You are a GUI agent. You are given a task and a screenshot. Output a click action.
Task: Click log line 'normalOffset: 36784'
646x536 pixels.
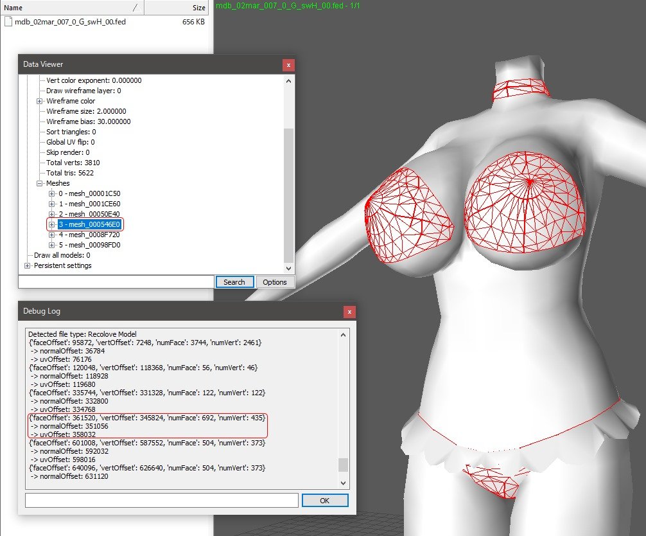point(67,351)
